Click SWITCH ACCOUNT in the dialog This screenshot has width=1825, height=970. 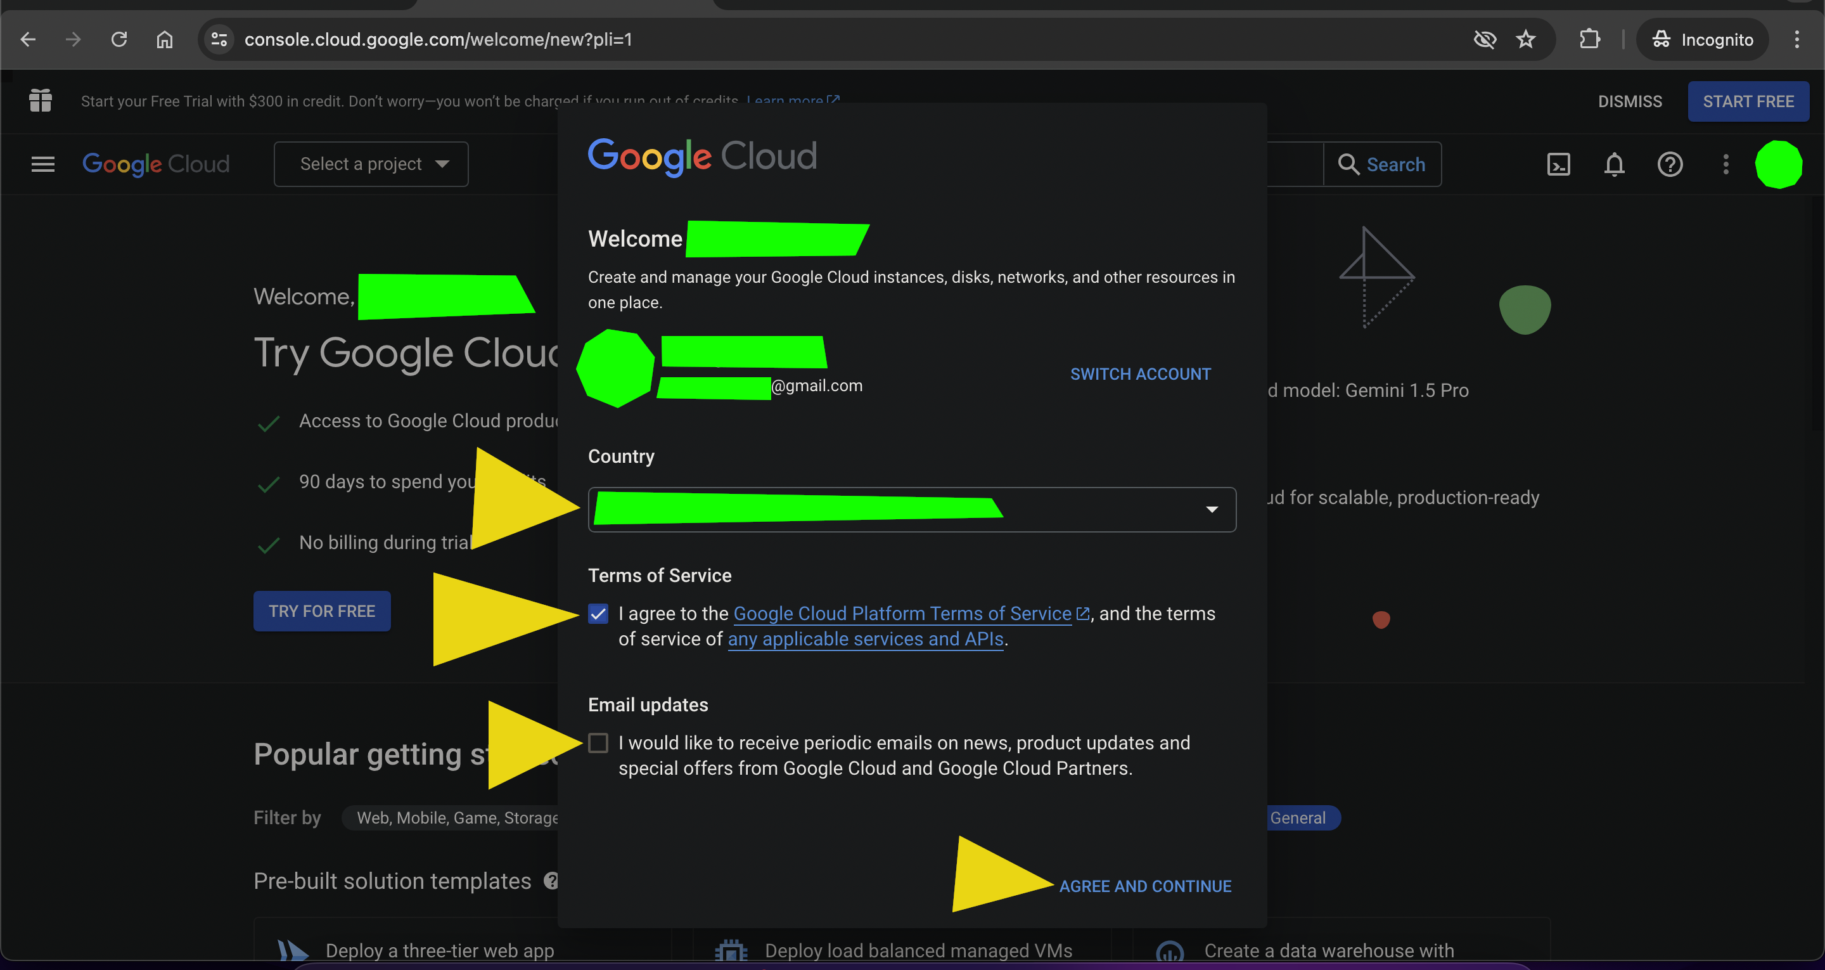1141,375
